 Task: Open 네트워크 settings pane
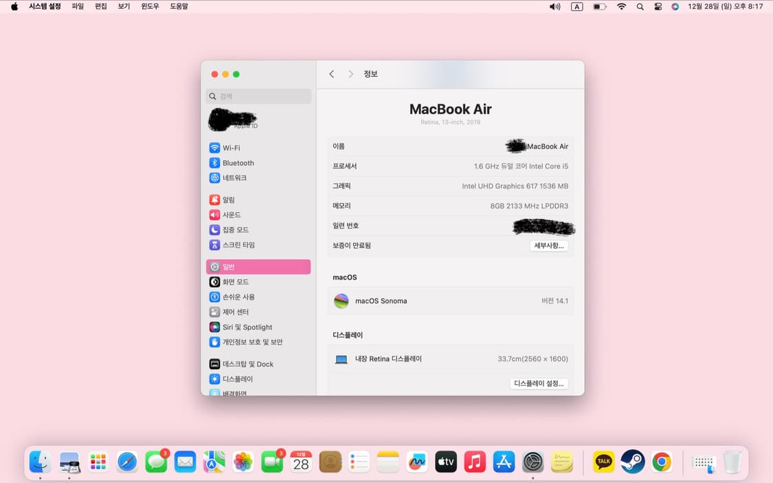[234, 178]
